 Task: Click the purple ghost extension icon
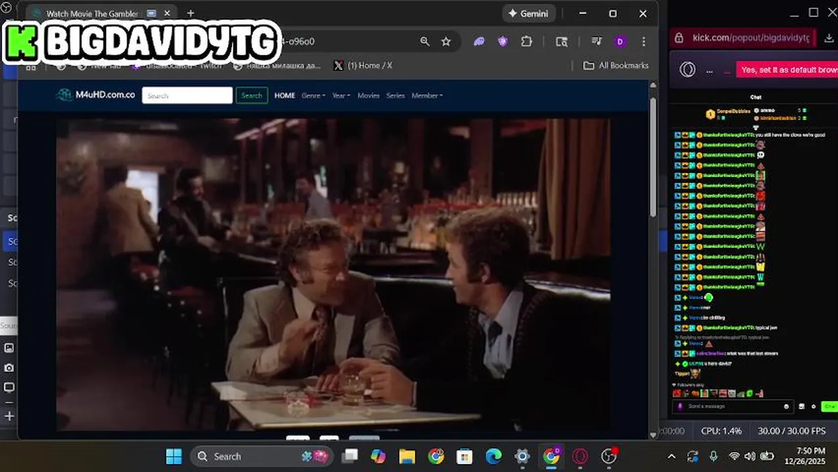tap(479, 41)
